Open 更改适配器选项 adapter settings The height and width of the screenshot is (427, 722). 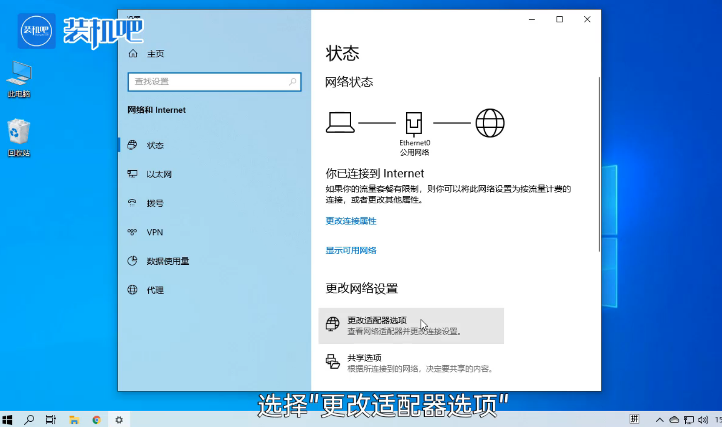(x=411, y=325)
